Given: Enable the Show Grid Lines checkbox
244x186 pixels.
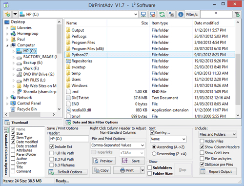Looking at the screenshot, I should click(202, 153).
